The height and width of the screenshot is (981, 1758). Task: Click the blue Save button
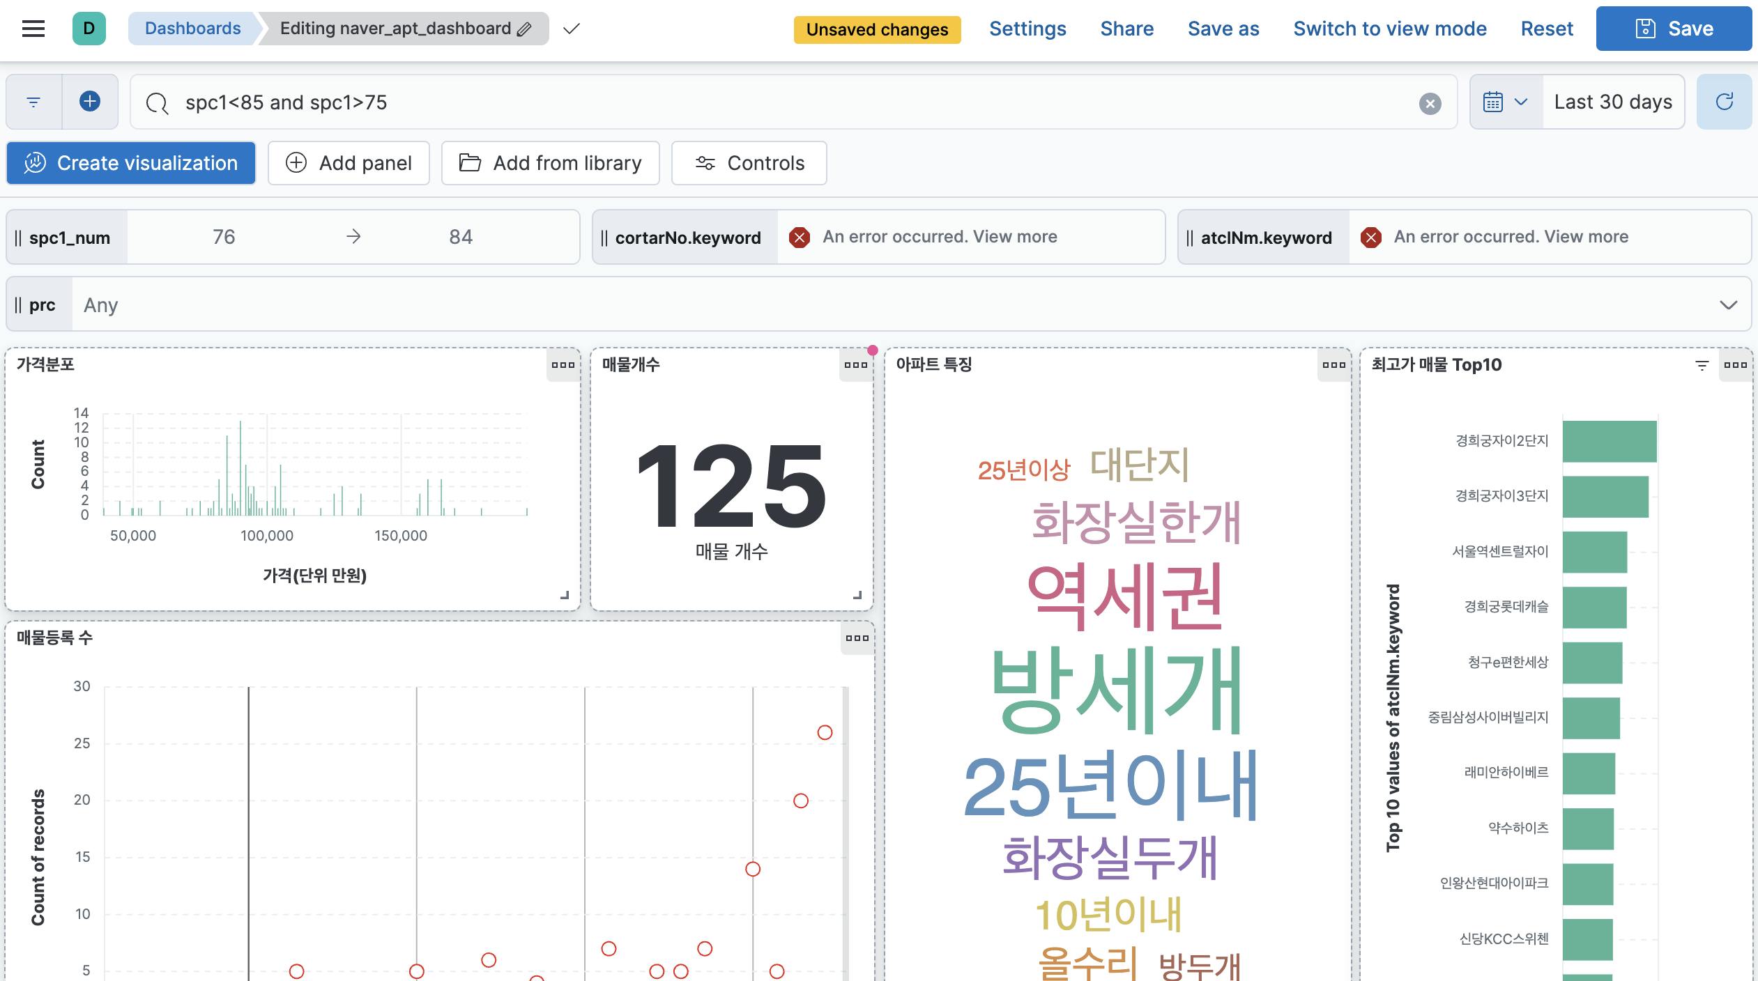point(1673,29)
